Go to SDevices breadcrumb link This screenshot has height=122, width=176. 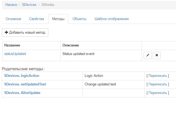(x=29, y=5)
